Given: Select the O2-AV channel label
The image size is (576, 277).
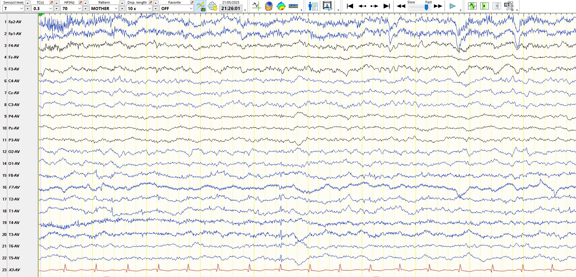Looking at the screenshot, I should pyautogui.click(x=14, y=152).
